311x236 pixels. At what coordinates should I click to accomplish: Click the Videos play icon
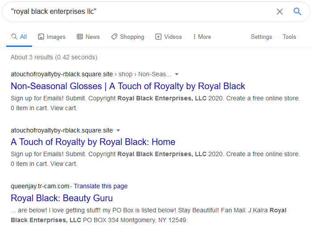coord(158,37)
